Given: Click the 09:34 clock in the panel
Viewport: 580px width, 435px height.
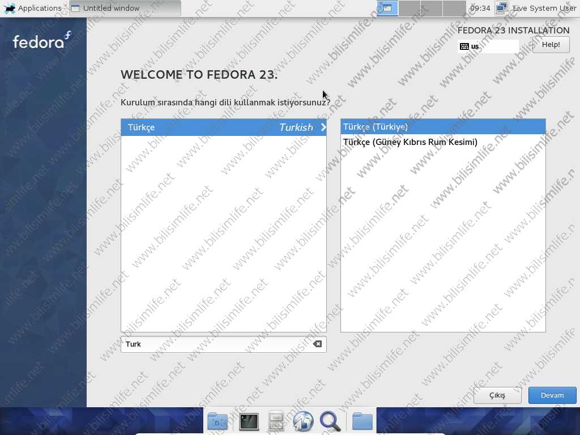Looking at the screenshot, I should click(x=480, y=8).
